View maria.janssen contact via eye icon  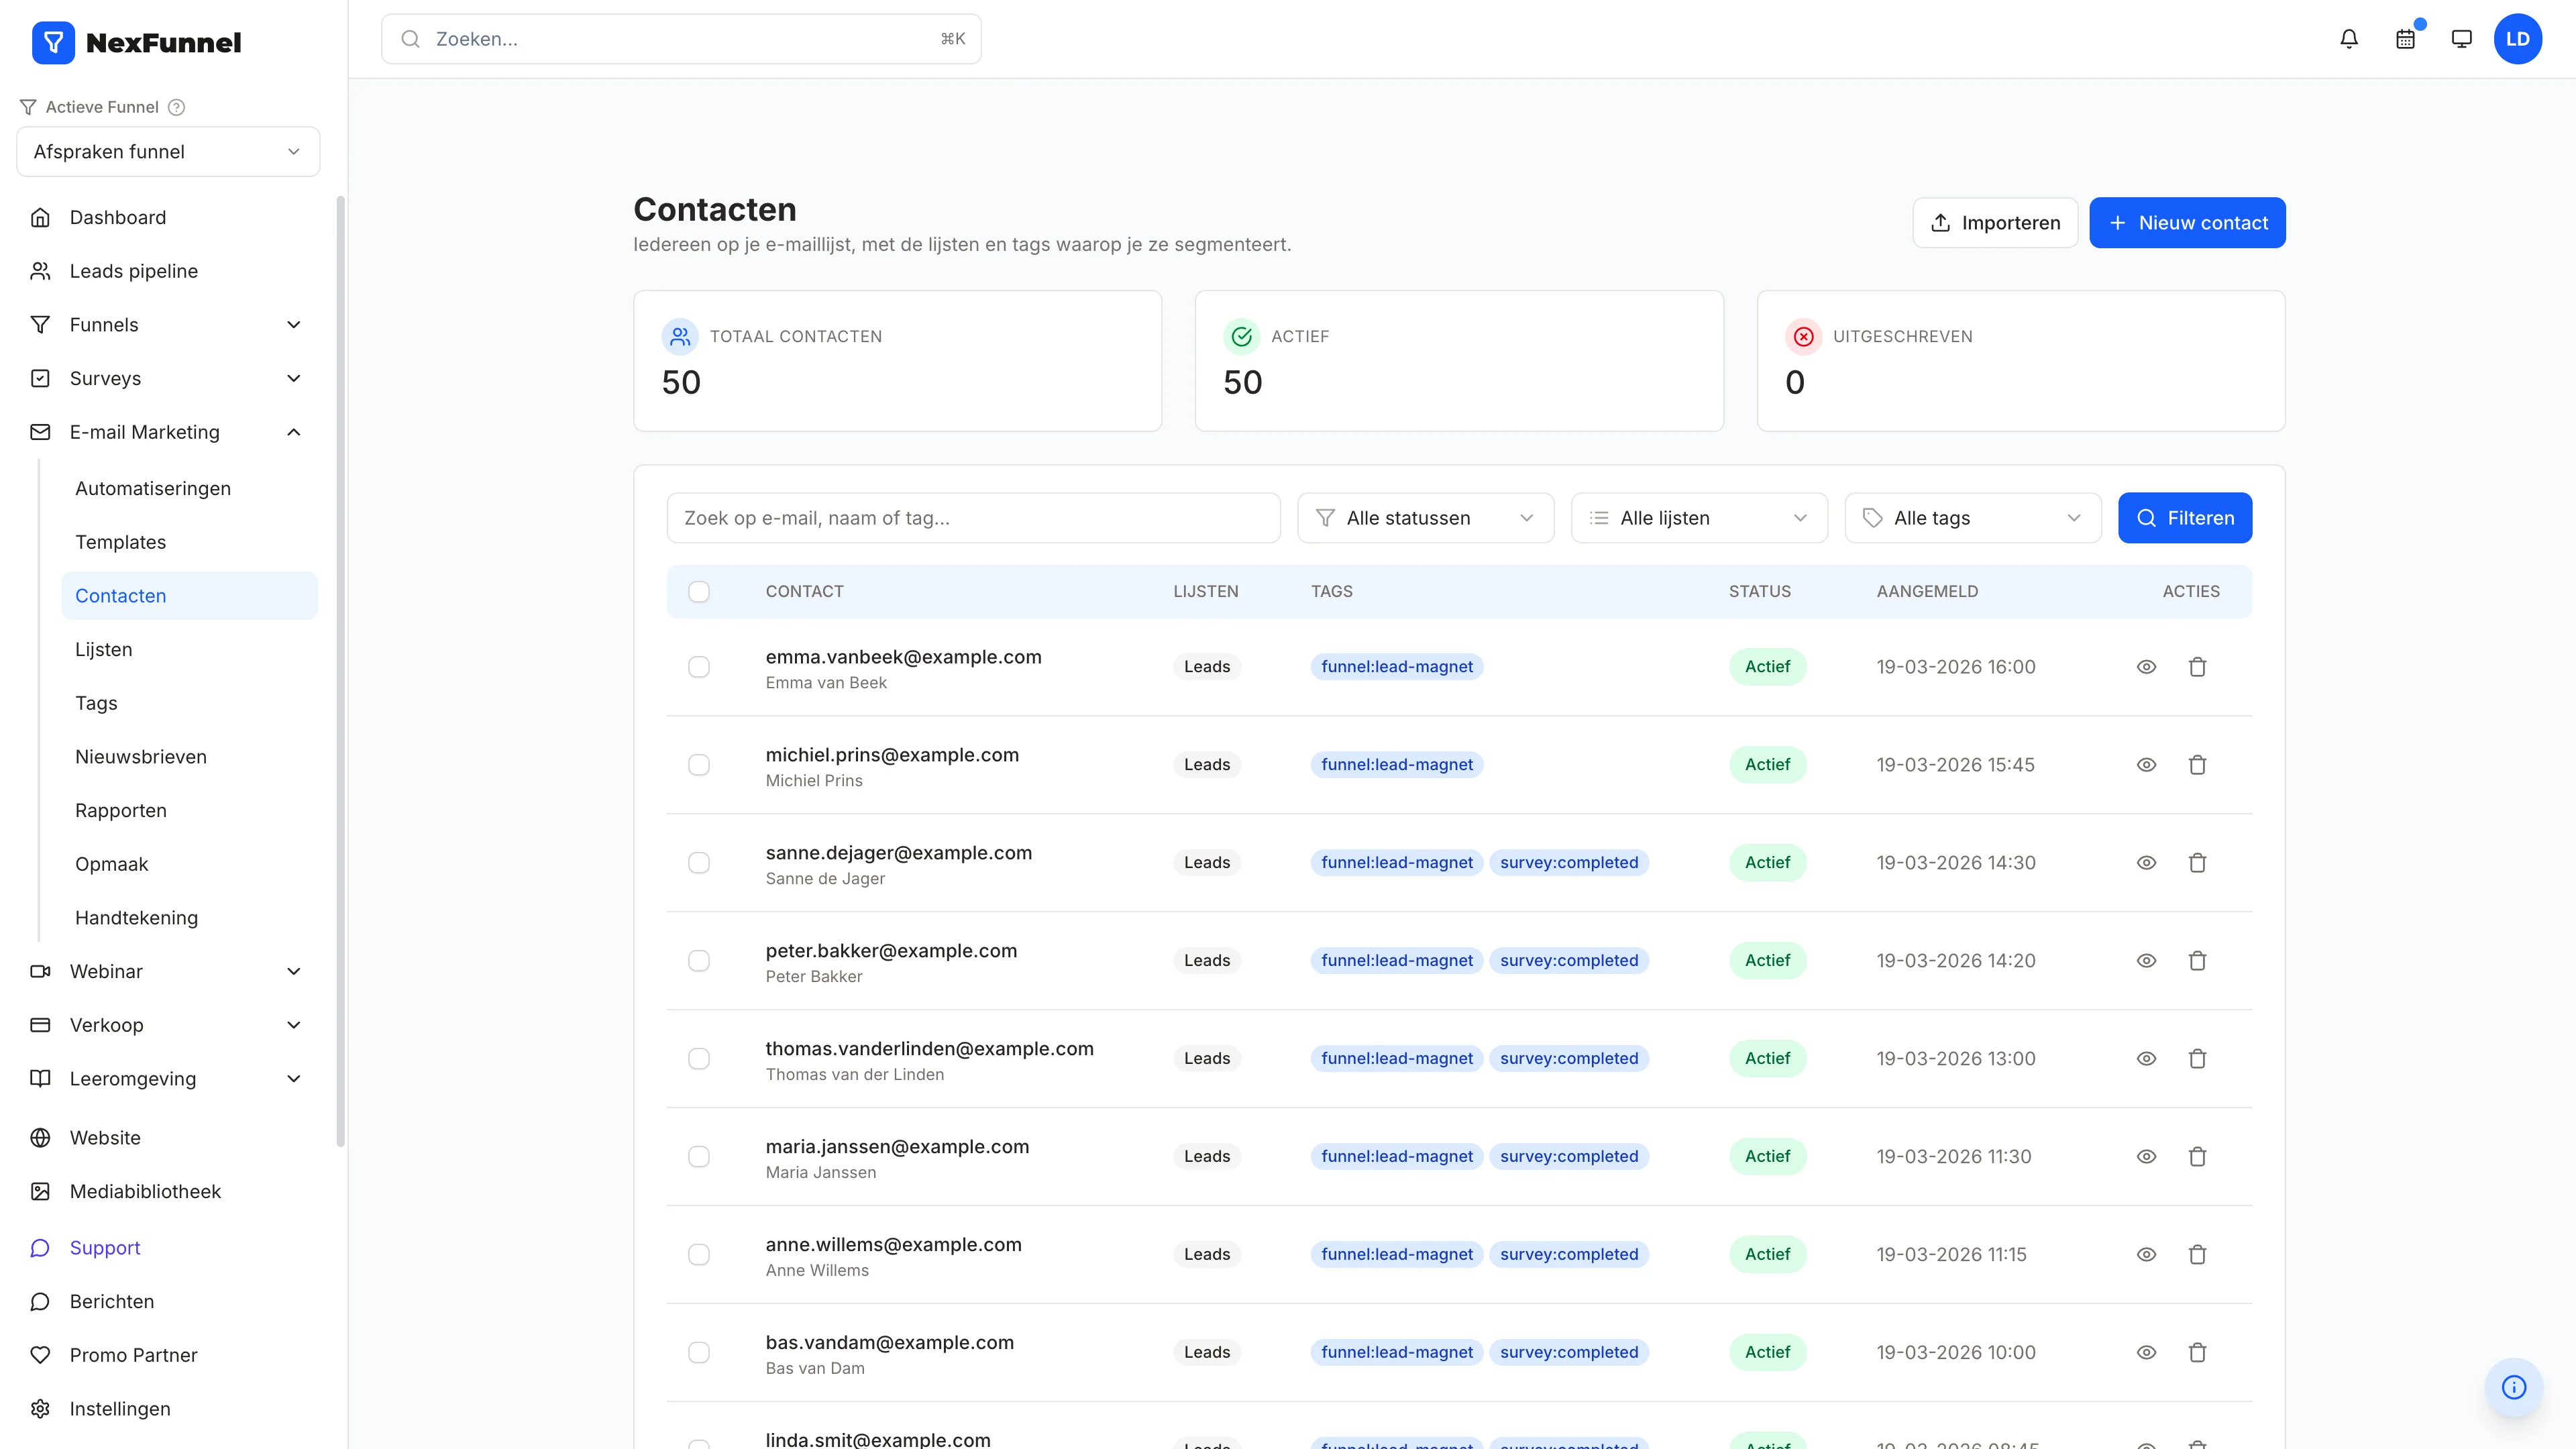click(2146, 1157)
